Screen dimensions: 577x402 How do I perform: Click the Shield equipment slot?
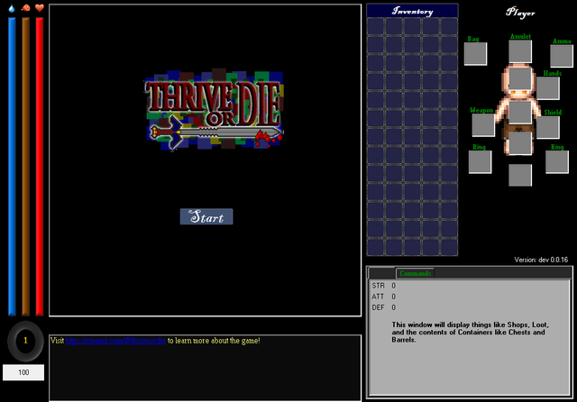[548, 127]
